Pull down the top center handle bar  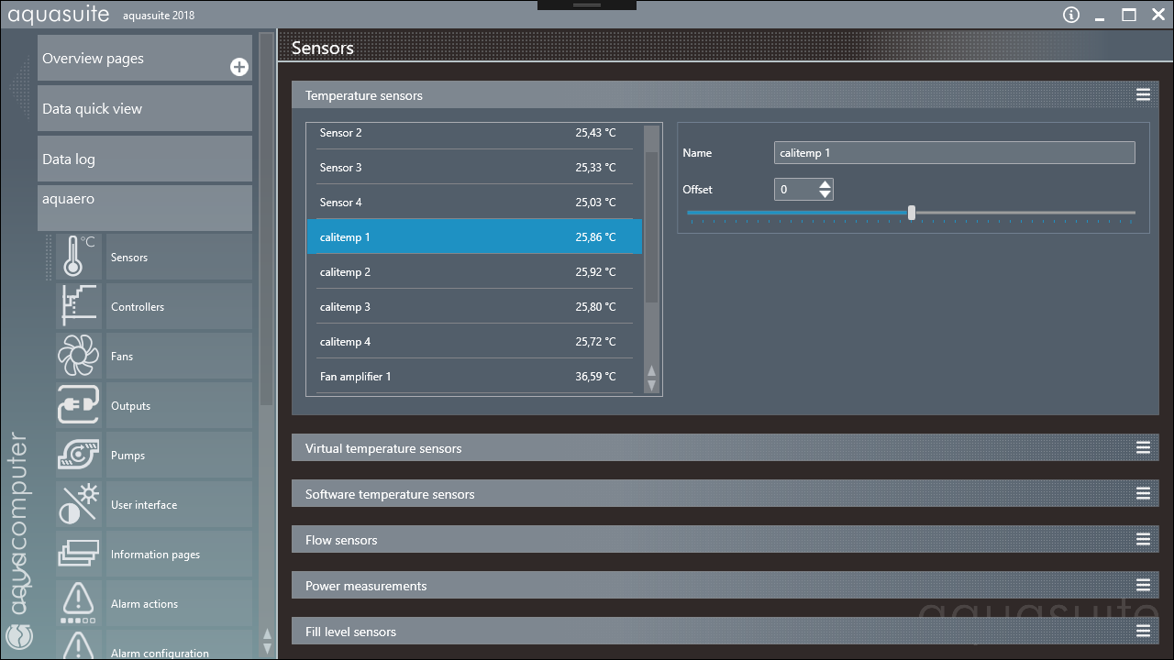(587, 5)
